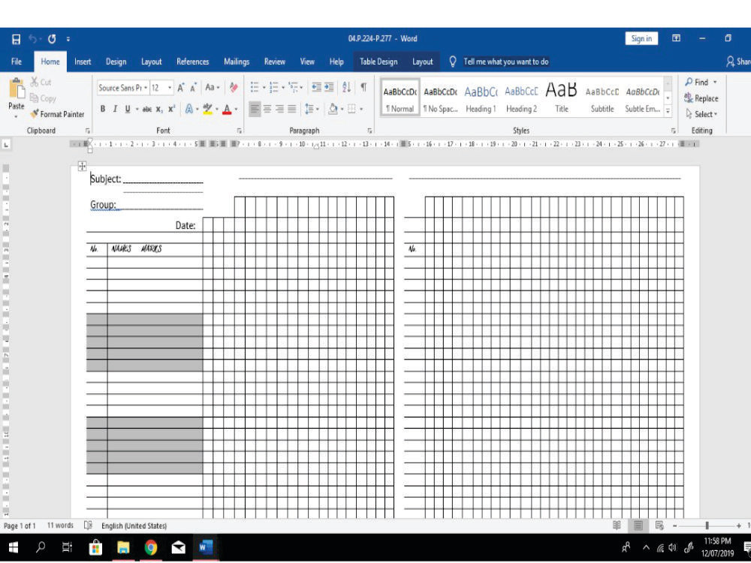Click Replace in the Editing group
The height and width of the screenshot is (563, 751).
click(701, 98)
